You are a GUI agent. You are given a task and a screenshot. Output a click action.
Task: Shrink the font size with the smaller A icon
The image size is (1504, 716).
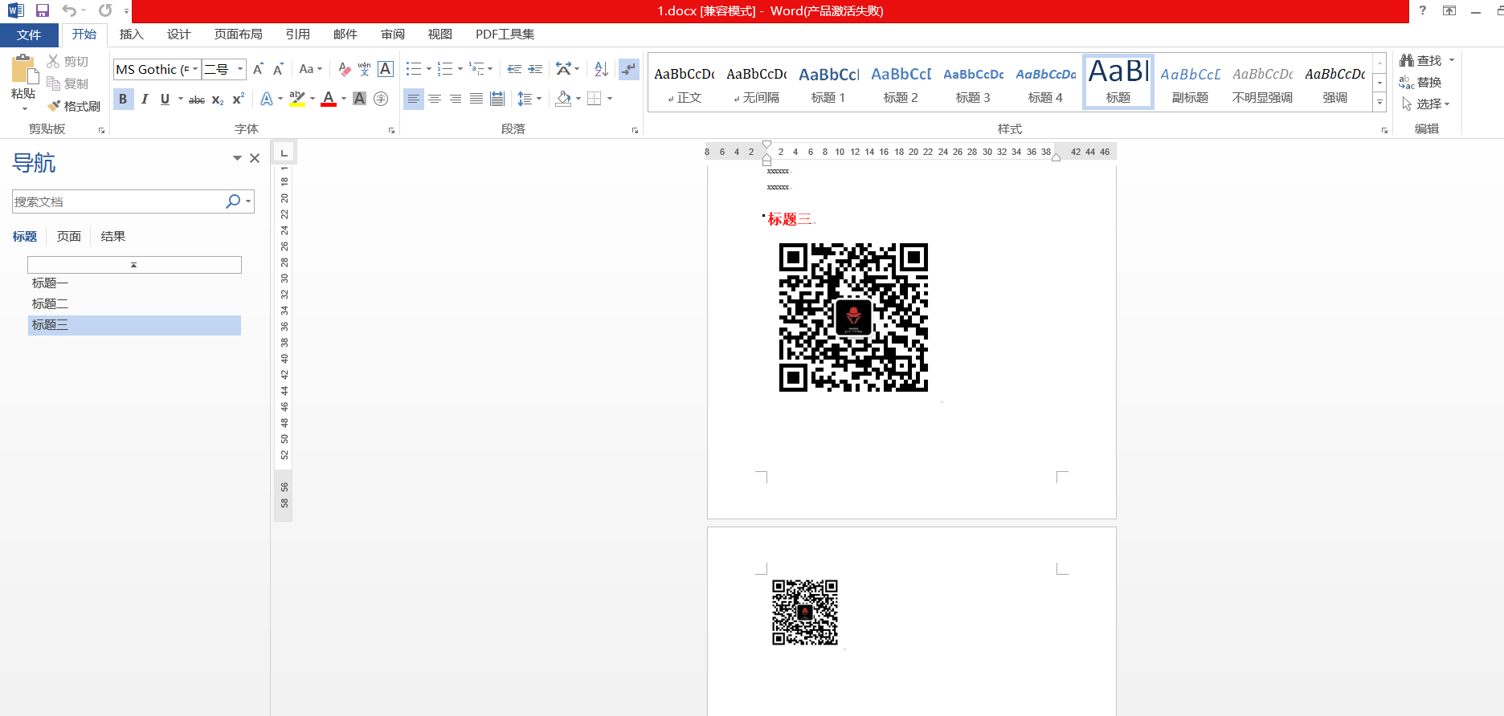pos(278,69)
